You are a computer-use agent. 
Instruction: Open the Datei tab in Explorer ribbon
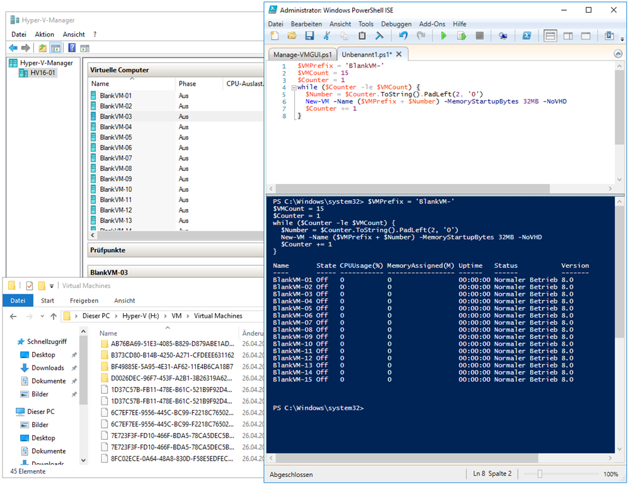(x=18, y=301)
